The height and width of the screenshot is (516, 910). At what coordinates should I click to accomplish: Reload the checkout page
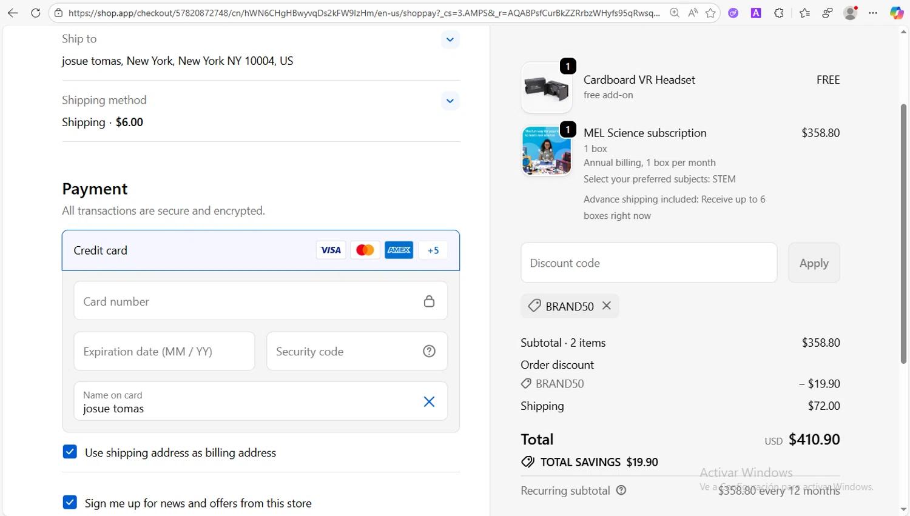tap(36, 13)
